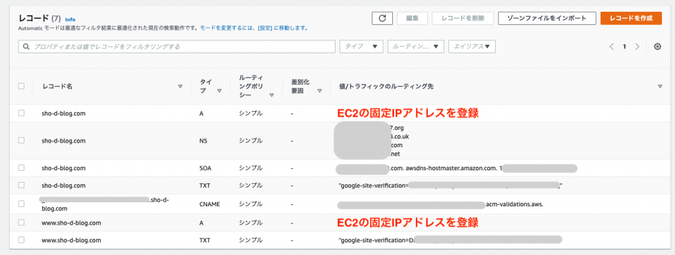This screenshot has height=255, width=675.
Task: Follow the モードを変更するには settings link
Action: [254, 28]
